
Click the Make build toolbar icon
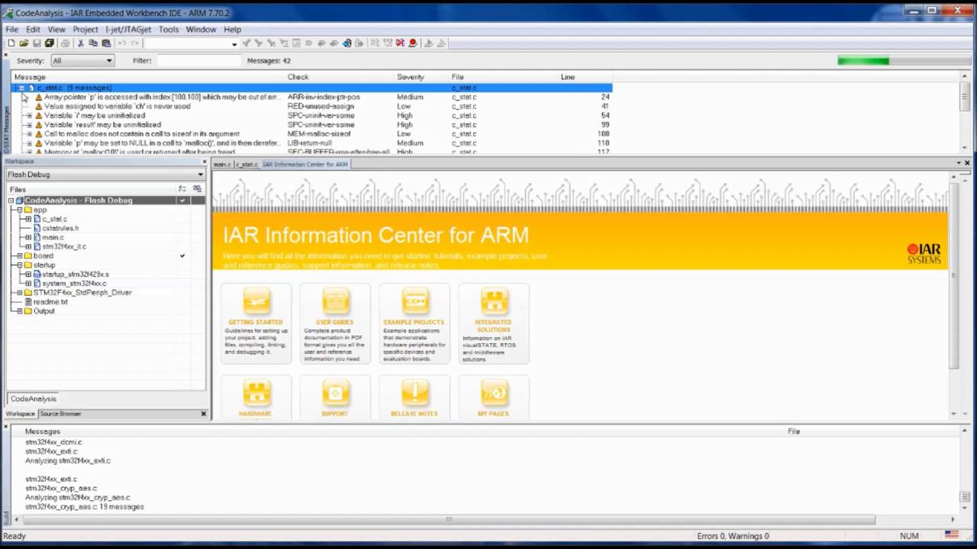(387, 43)
